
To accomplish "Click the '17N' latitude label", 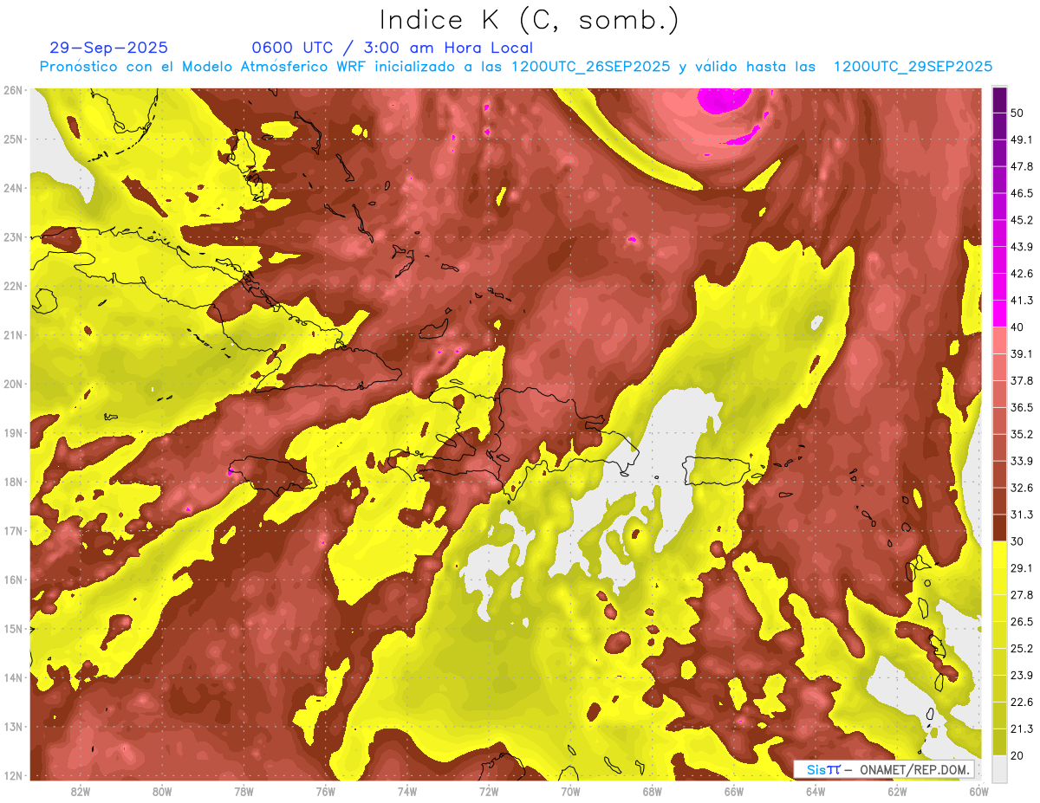I will tap(12, 530).
